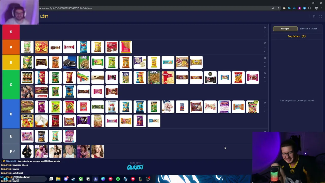
Task: Click the Quizei logo
Action: pyautogui.click(x=135, y=167)
